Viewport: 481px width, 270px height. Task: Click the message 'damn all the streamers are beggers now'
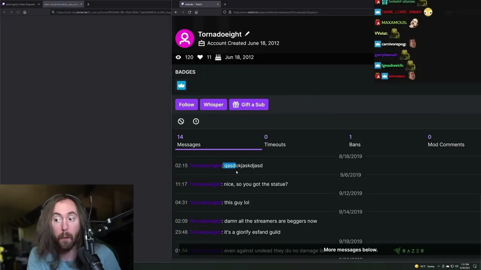(271, 221)
